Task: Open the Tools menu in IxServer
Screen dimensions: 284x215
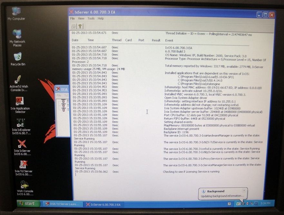Action: click(x=91, y=18)
